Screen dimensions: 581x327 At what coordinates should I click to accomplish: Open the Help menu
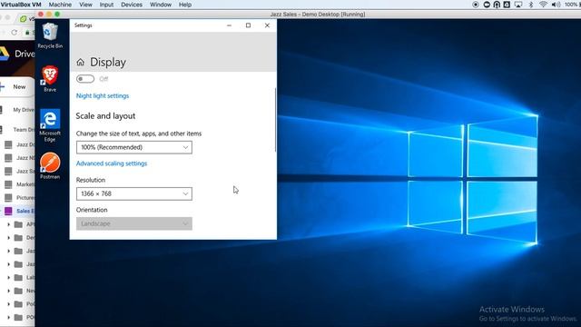(x=185, y=5)
